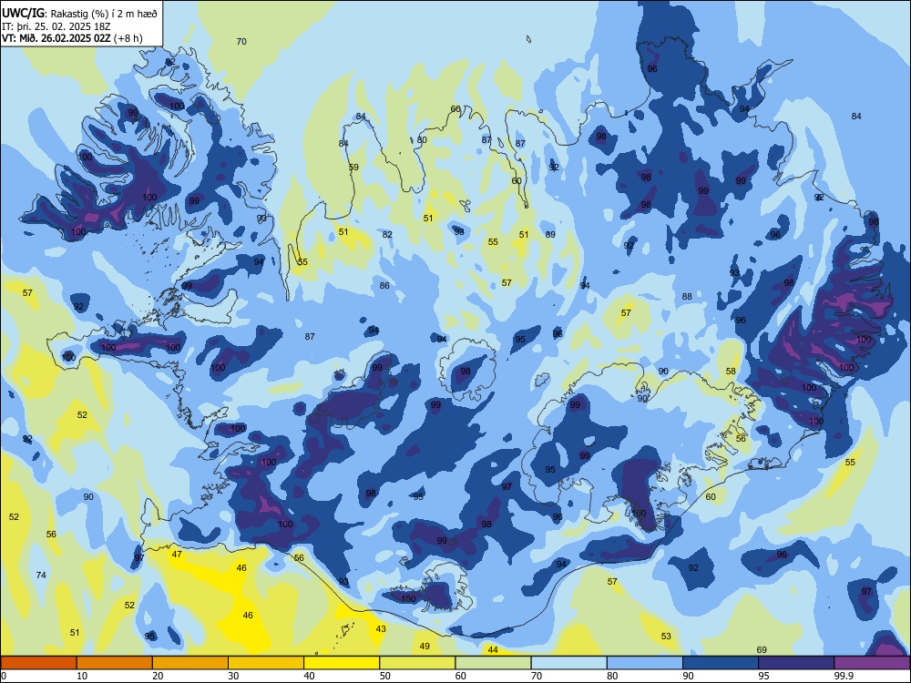Pick the 80–90 medium blue legend swatch
The image size is (911, 683).
pyautogui.click(x=644, y=663)
